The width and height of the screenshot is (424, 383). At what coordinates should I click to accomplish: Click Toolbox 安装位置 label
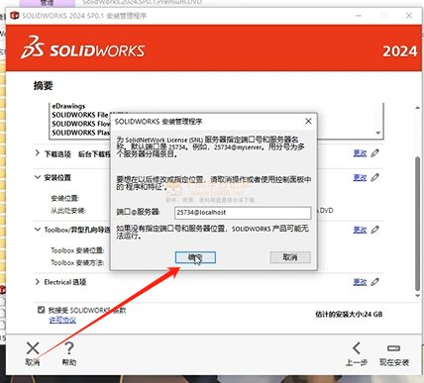(77, 250)
